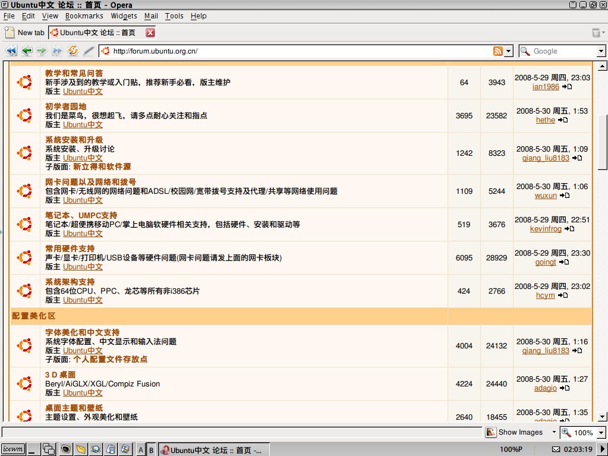The image size is (608, 456).
Task: Click the Wand password button
Action: click(x=89, y=51)
